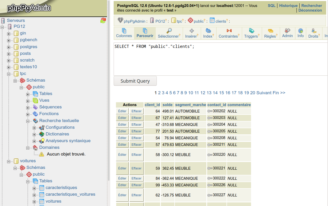Expand the Séquences node under tpc
Image resolution: width=328 pixels, height=206 pixels.
tap(28, 107)
